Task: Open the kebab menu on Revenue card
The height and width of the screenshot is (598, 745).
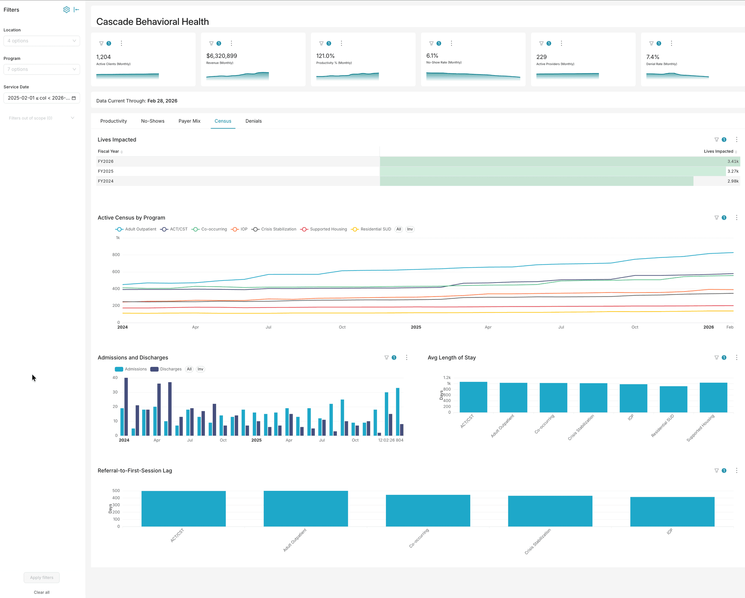Action: [x=231, y=43]
